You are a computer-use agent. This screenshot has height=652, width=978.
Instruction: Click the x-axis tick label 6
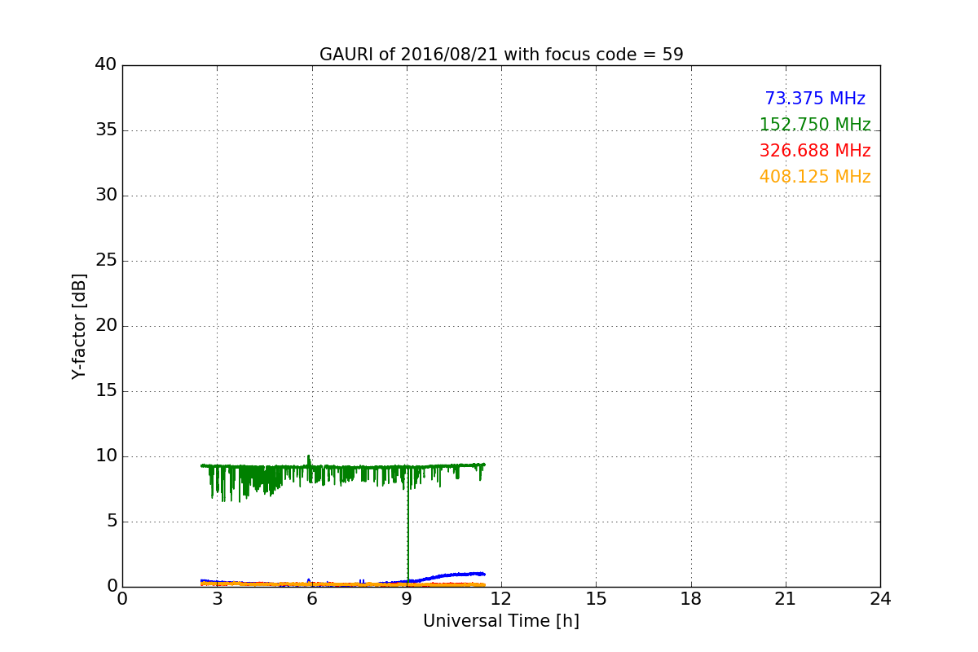click(x=311, y=599)
